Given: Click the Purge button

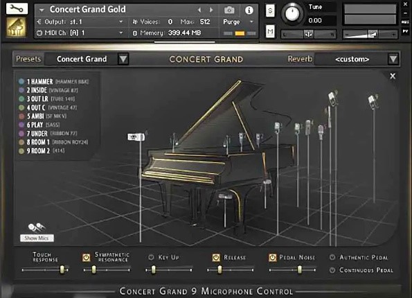Looking at the screenshot, I should click(x=231, y=22).
